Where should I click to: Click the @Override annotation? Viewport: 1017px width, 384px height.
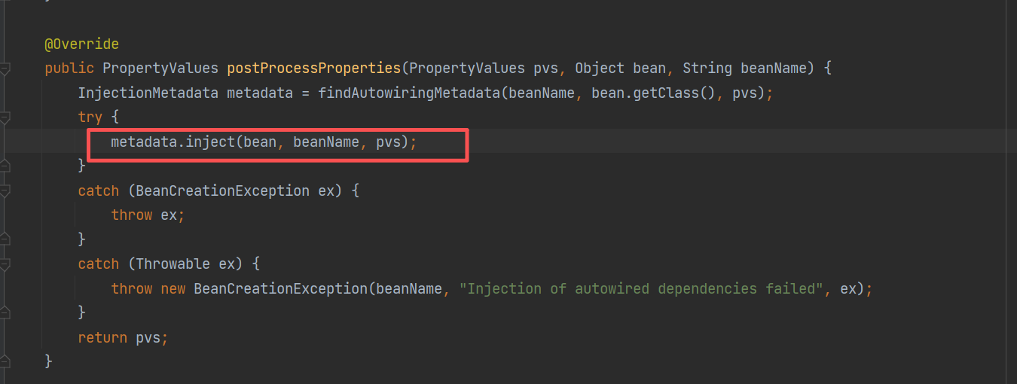point(82,44)
